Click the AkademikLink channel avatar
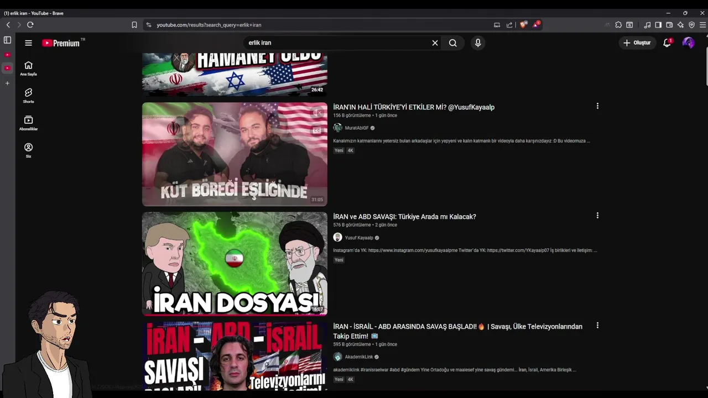Image resolution: width=708 pixels, height=398 pixels. (337, 357)
